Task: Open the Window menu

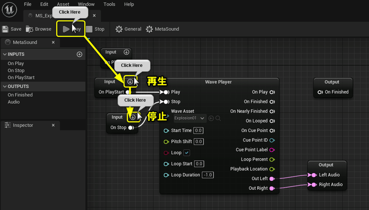Action: pyautogui.click(x=86, y=4)
